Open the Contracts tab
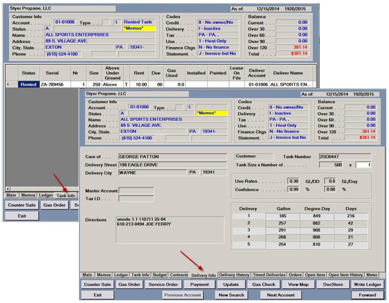 179,275
